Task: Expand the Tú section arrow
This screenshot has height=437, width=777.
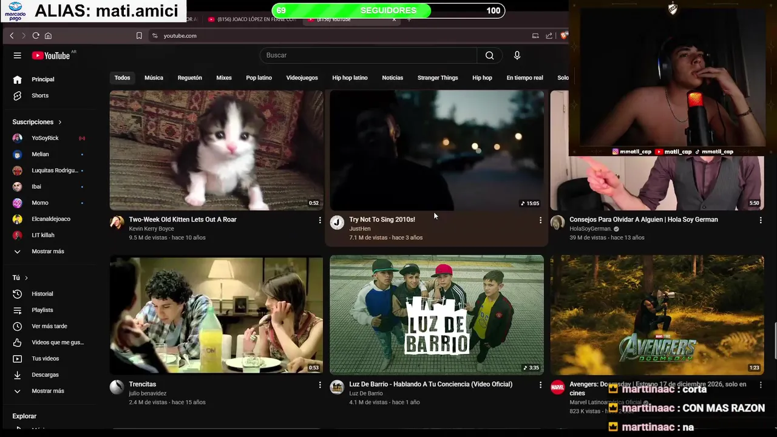Action: tap(26, 278)
